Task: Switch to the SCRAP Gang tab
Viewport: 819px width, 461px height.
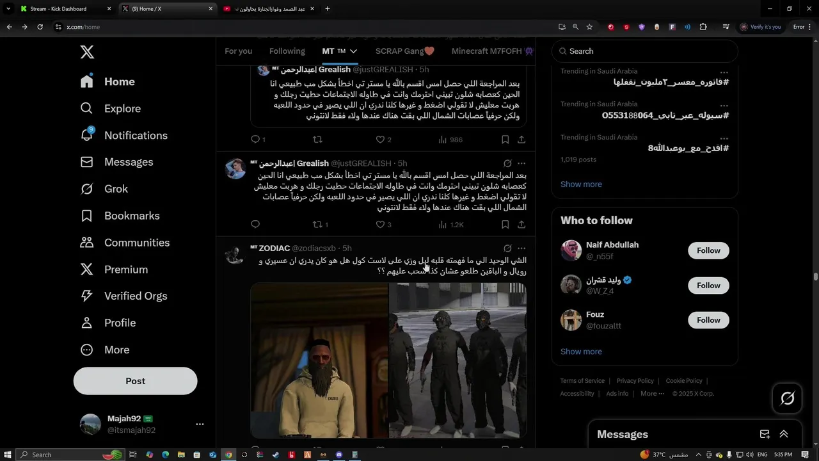Action: coord(405,51)
